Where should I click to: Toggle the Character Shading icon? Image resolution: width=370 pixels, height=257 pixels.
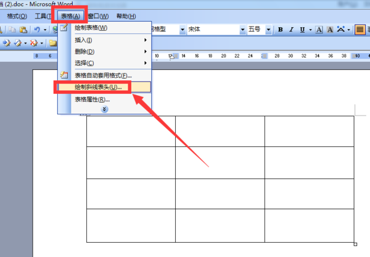point(330,30)
